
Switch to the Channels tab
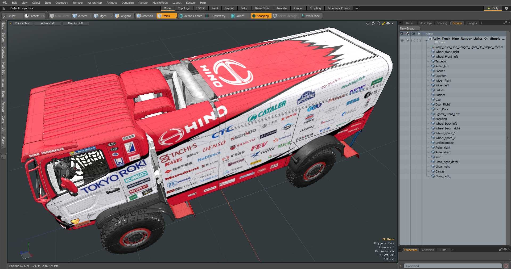coord(428,250)
